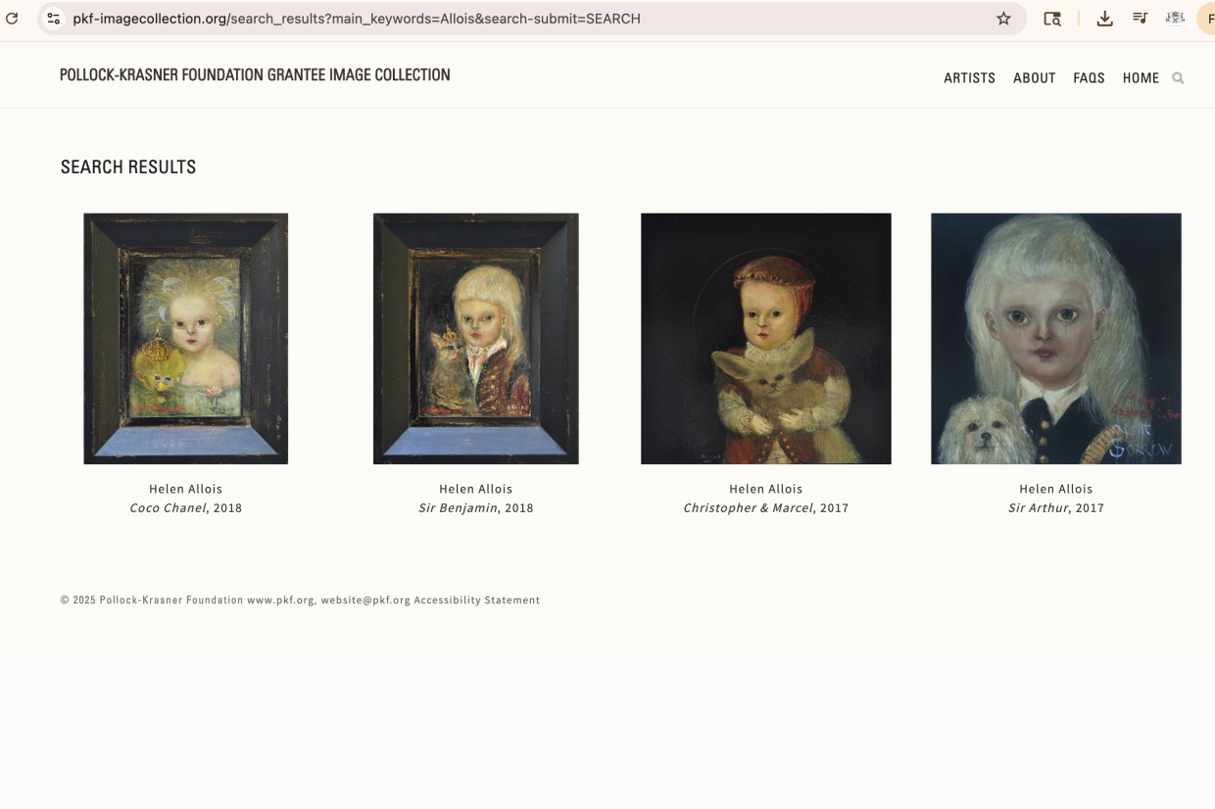This screenshot has width=1215, height=809.
Task: Reload the page with the refresh icon
Action: click(x=12, y=19)
